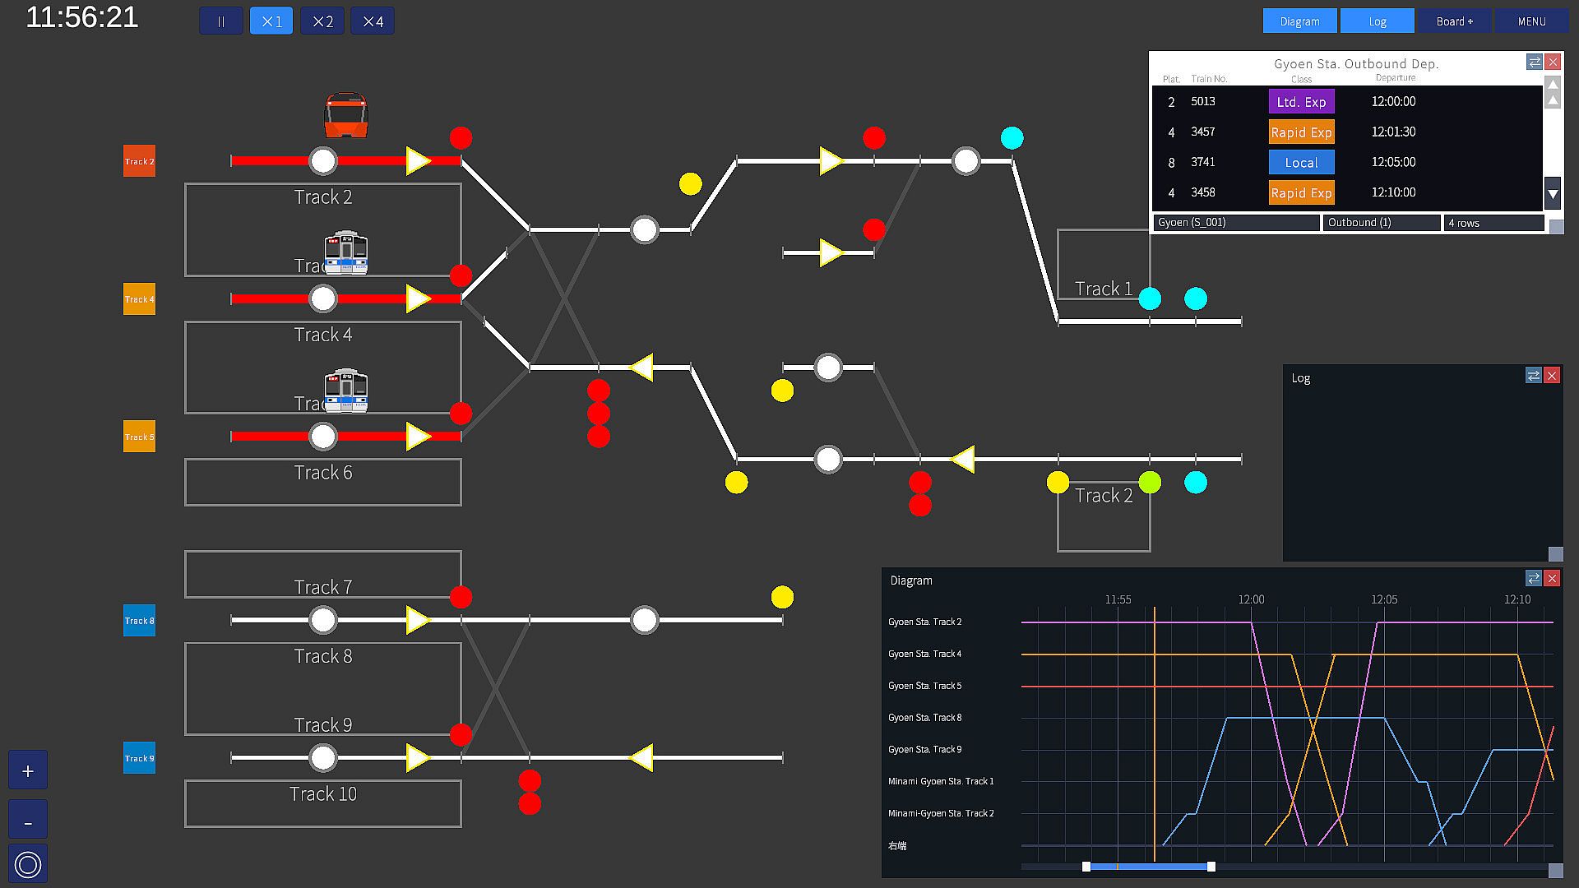Viewport: 1579px width, 888px height.
Task: Swap the Log panel view icon
Action: [1533, 376]
